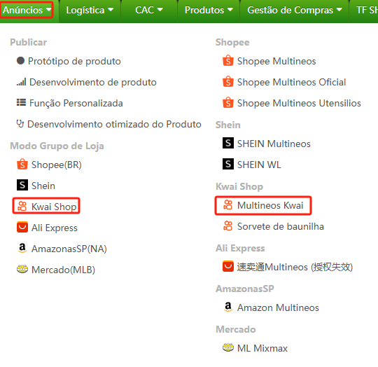Select Ali Express store group

point(55,228)
